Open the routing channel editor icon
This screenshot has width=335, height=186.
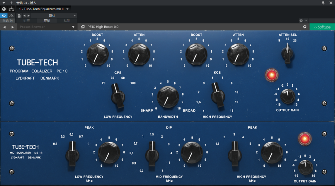11,9
